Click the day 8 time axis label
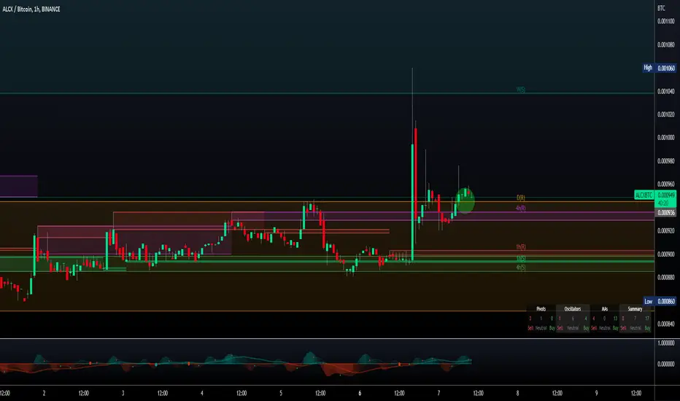This screenshot has width=680, height=401. click(517, 393)
